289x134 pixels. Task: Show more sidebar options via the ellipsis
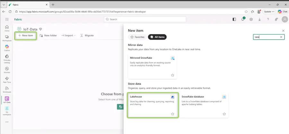point(7,122)
